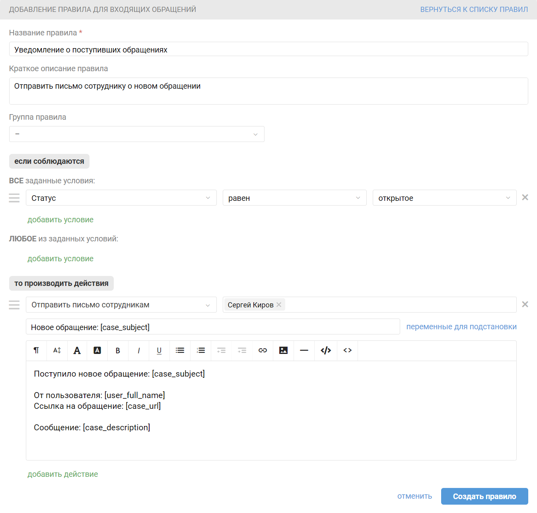The width and height of the screenshot is (537, 513).
Task: Insert a hyperlink via the link icon
Action: pyautogui.click(x=263, y=350)
